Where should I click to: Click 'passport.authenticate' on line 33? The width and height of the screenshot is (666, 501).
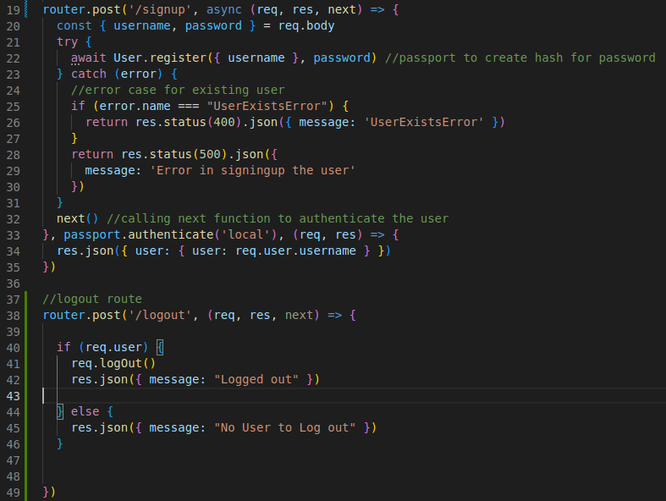click(x=139, y=234)
